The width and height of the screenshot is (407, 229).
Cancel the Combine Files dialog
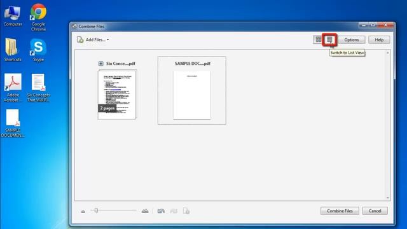(375, 211)
